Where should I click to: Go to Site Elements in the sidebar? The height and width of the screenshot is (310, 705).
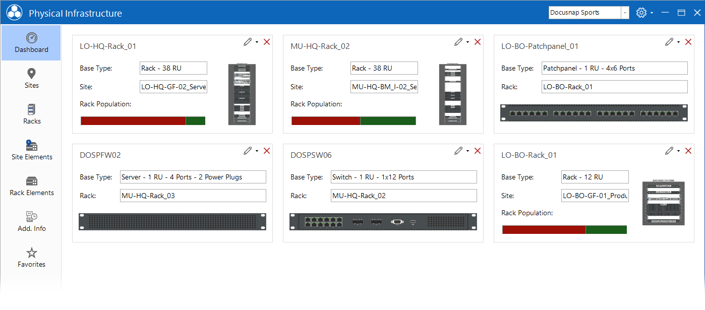coord(31,150)
